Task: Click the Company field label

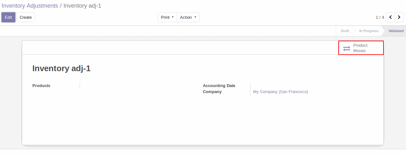Action: click(212, 92)
